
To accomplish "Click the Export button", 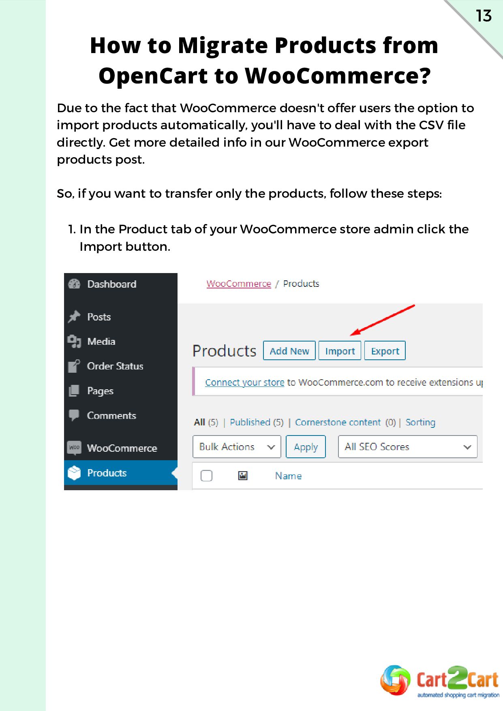I will tap(385, 351).
